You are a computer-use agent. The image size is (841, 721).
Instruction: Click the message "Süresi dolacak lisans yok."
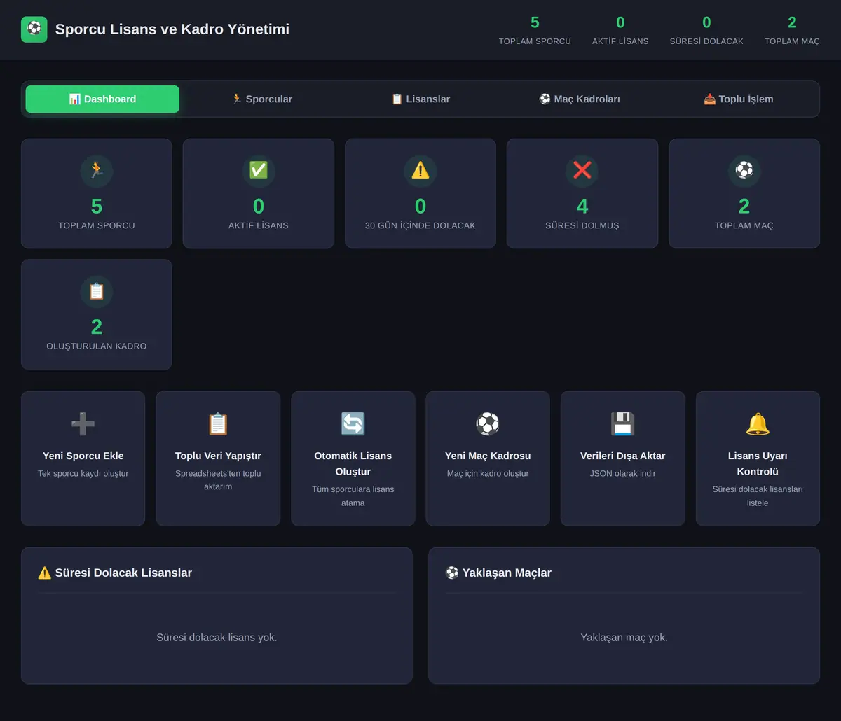tap(217, 638)
